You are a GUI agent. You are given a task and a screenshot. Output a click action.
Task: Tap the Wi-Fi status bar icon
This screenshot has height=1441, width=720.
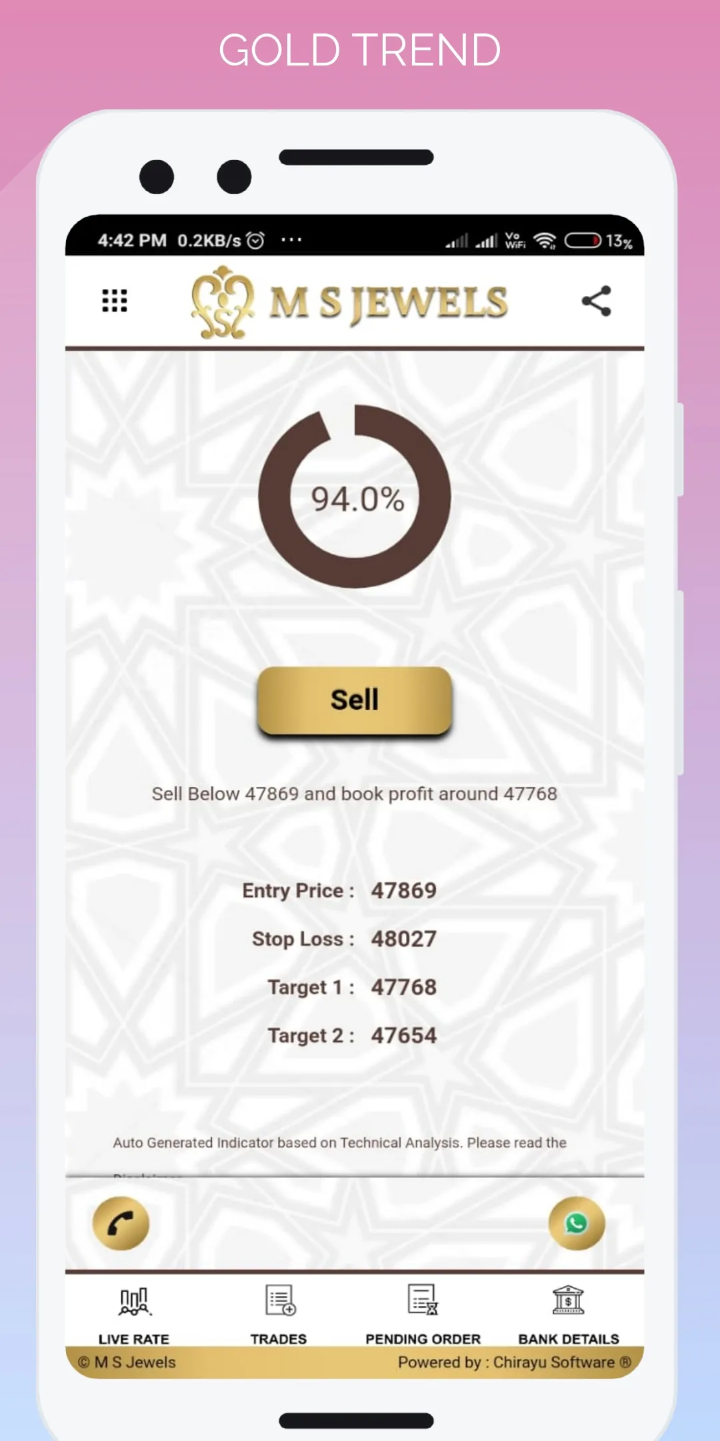click(545, 241)
